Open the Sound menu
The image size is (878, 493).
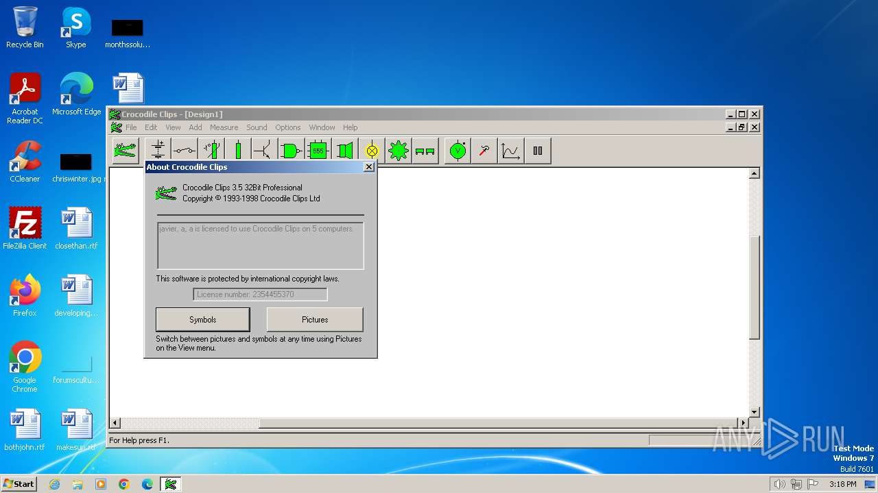(257, 127)
